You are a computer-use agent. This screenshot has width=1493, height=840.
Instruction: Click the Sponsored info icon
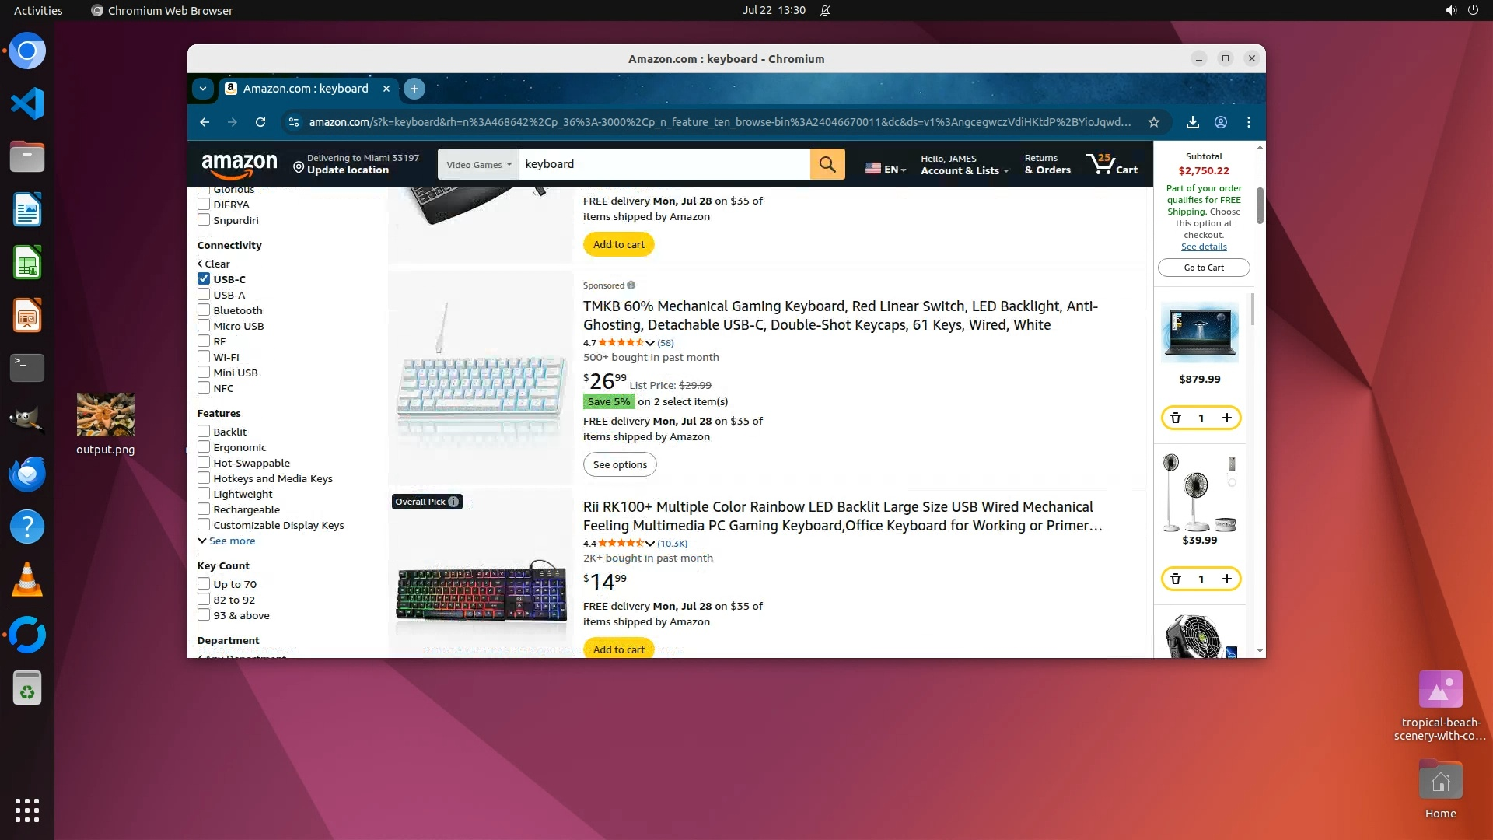pos(631,285)
